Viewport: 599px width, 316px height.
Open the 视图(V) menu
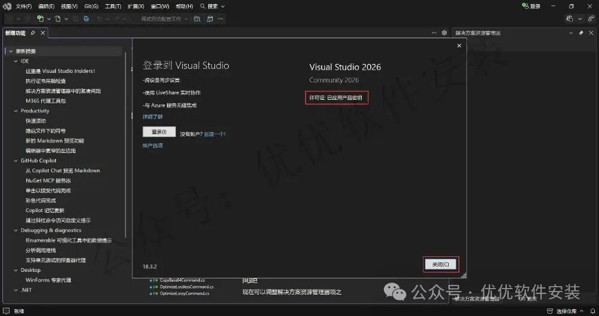69,7
